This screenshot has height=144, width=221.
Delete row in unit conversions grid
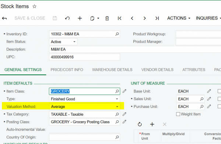(x=165, y=124)
